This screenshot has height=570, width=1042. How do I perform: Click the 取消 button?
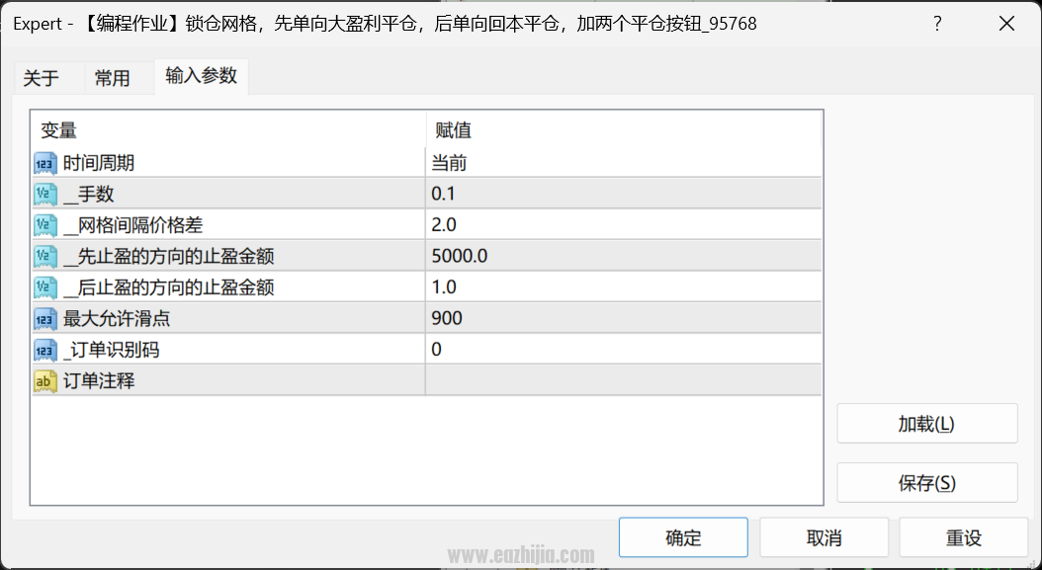(825, 537)
